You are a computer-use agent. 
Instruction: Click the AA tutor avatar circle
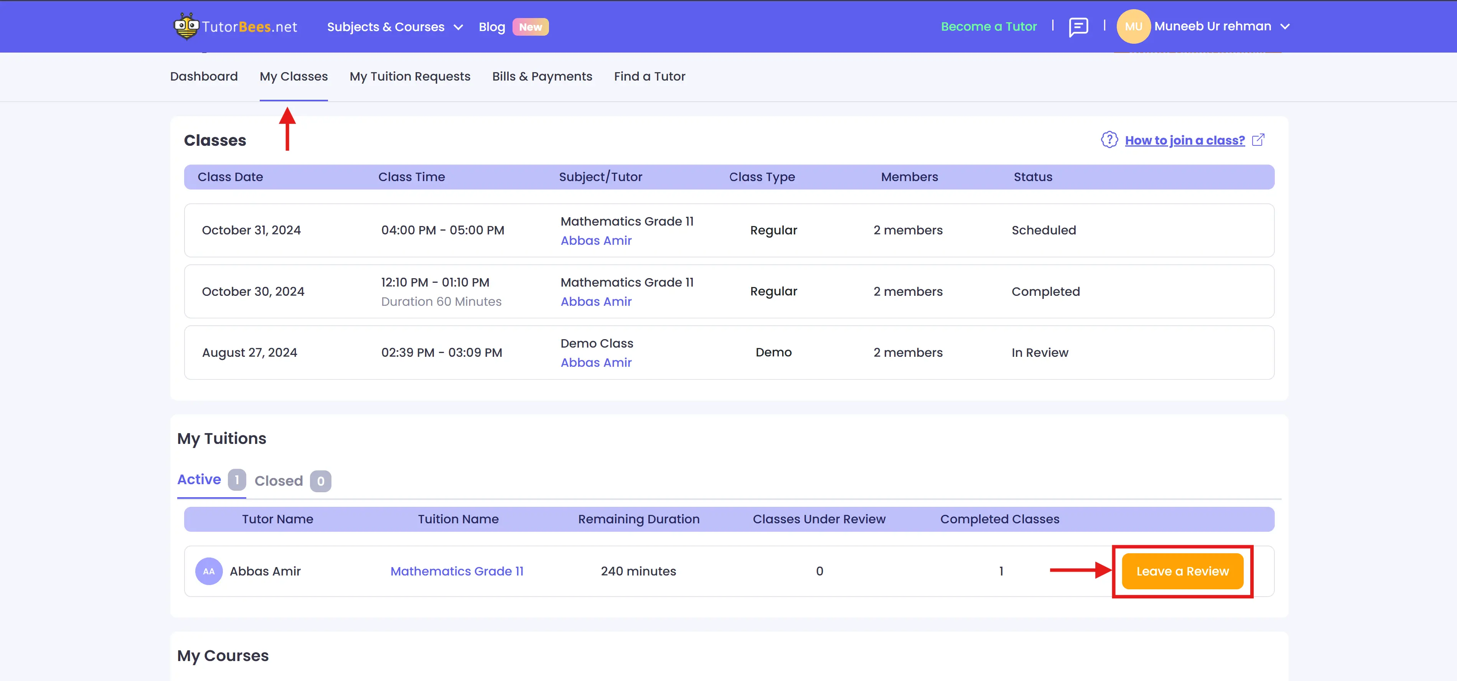tap(209, 571)
